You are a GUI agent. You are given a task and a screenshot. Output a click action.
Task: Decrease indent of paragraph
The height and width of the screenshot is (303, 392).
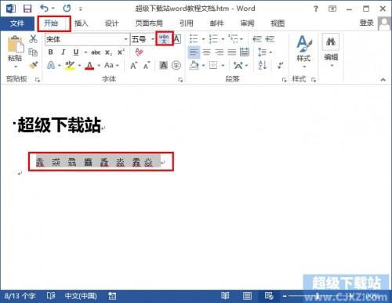click(x=257, y=39)
